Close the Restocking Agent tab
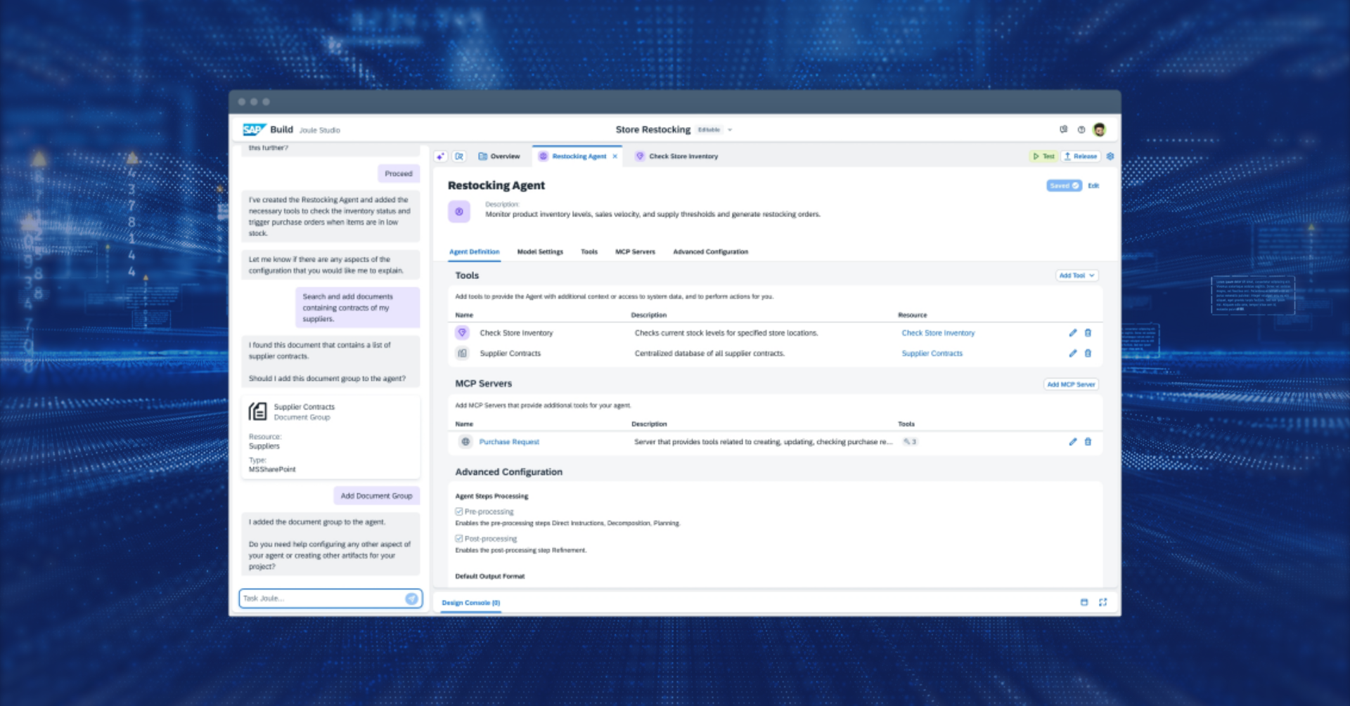 point(615,156)
